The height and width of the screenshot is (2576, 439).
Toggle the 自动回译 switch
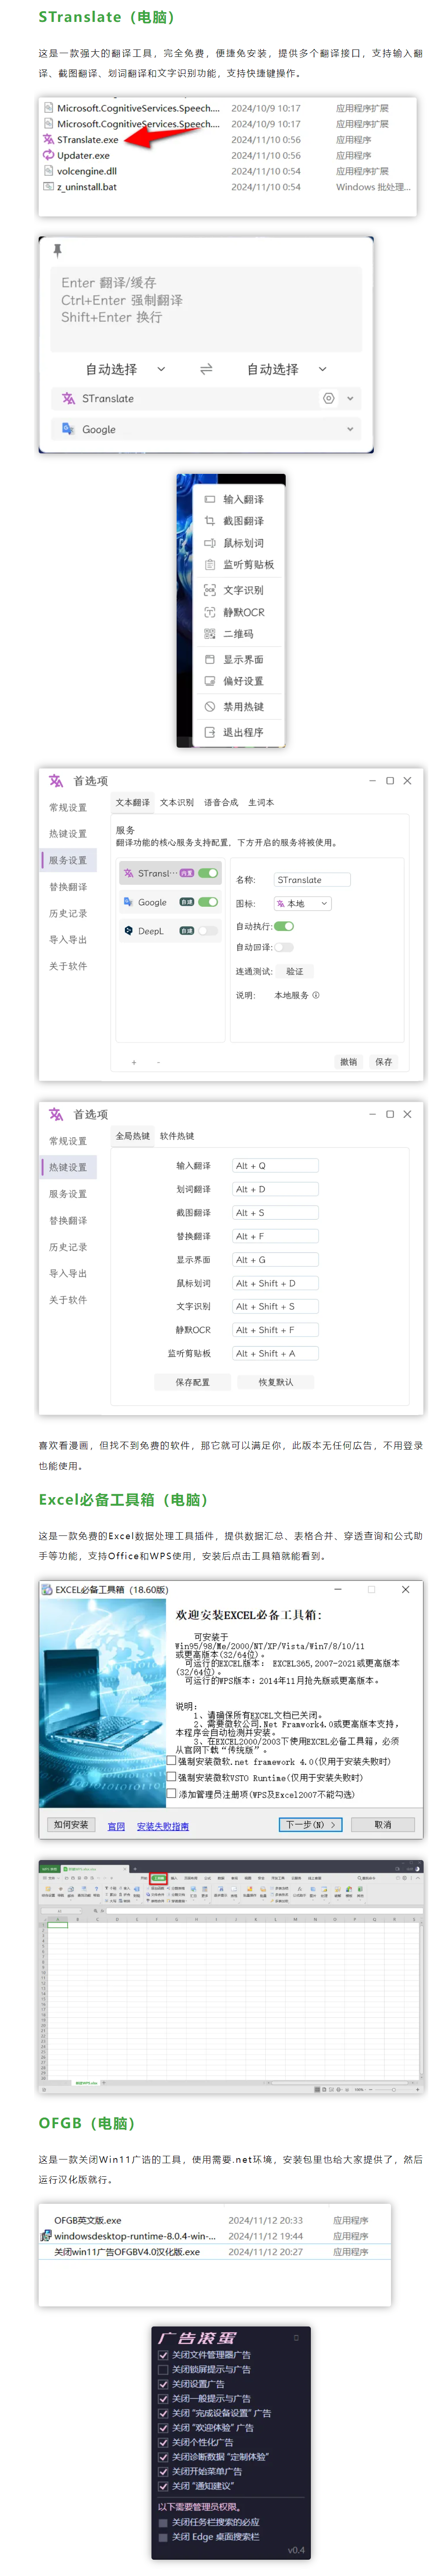coord(284,947)
